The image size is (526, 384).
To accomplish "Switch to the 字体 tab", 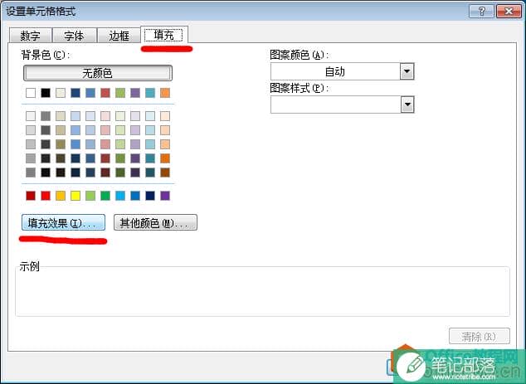I will click(74, 35).
